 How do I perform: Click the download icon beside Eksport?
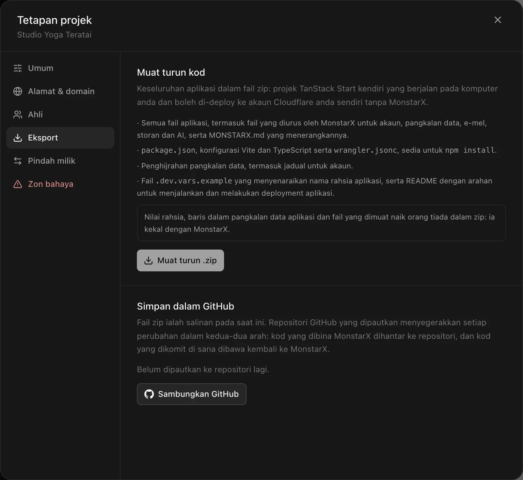[18, 138]
